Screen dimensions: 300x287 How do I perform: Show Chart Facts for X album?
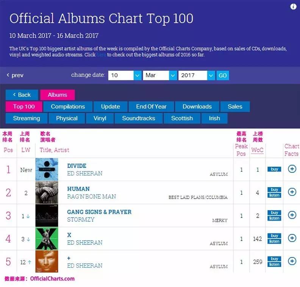292,238
